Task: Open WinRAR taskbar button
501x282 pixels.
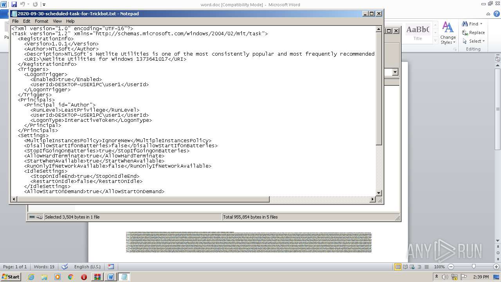Action: click(97, 277)
